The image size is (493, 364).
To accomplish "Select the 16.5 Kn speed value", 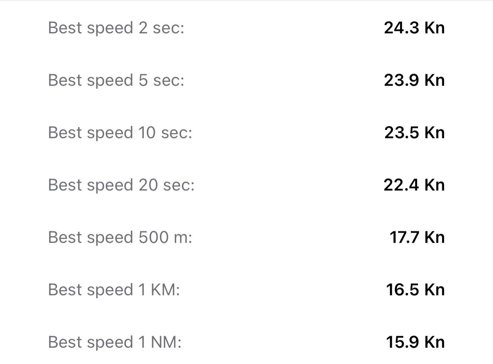I will (x=415, y=290).
